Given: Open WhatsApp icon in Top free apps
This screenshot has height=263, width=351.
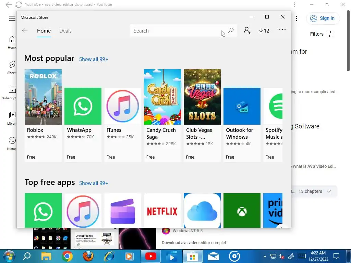Looking at the screenshot, I should 43,211.
